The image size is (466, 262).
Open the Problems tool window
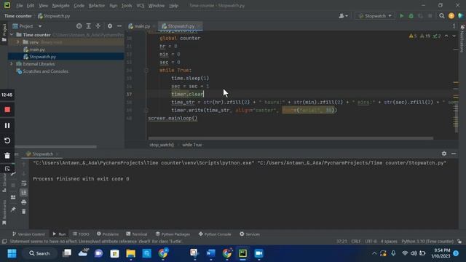[108, 234]
